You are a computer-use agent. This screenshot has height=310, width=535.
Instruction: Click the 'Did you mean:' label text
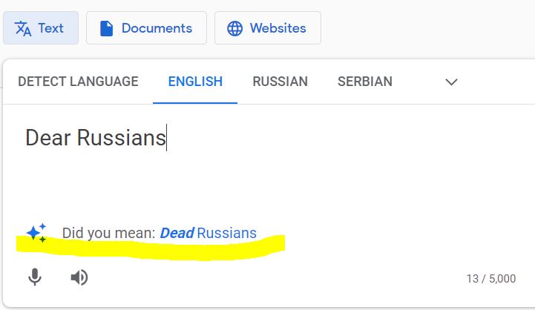pos(108,234)
